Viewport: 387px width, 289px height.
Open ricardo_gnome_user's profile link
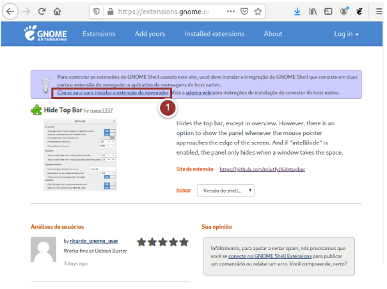pyautogui.click(x=94, y=241)
